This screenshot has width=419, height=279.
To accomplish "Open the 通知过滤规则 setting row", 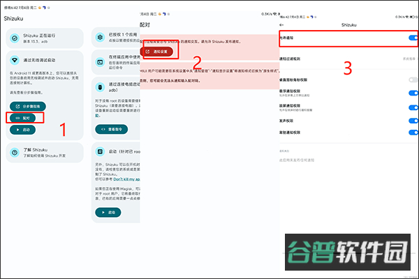I will click(x=348, y=59).
